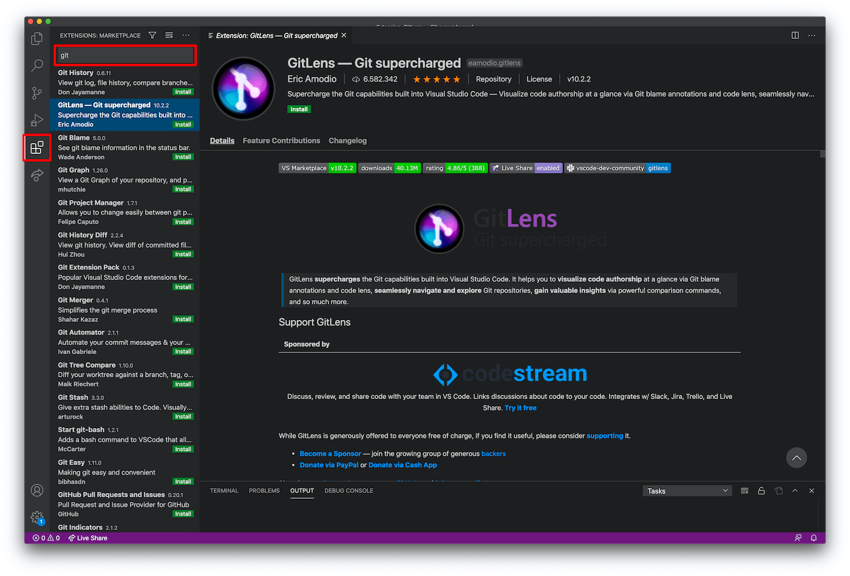Click the Become a Sponsor link

(330, 453)
